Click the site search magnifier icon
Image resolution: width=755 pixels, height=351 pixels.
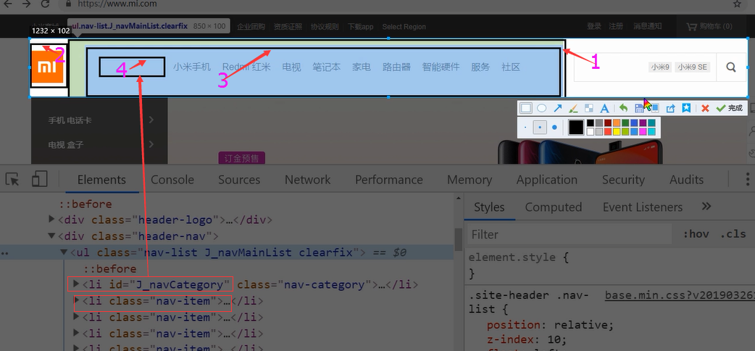tap(731, 67)
